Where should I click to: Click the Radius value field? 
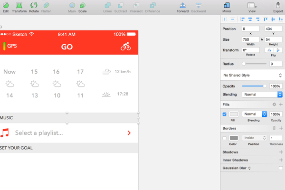[x=276, y=64]
